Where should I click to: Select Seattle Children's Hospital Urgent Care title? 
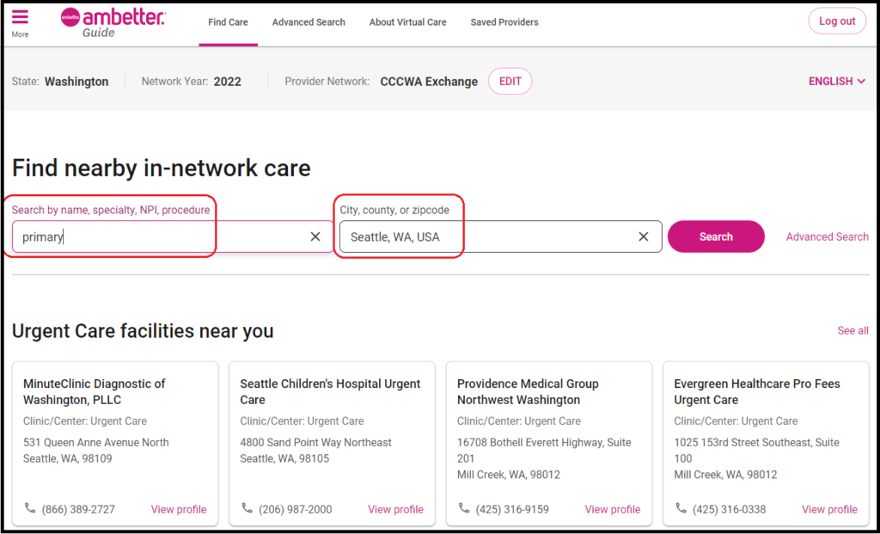330,392
